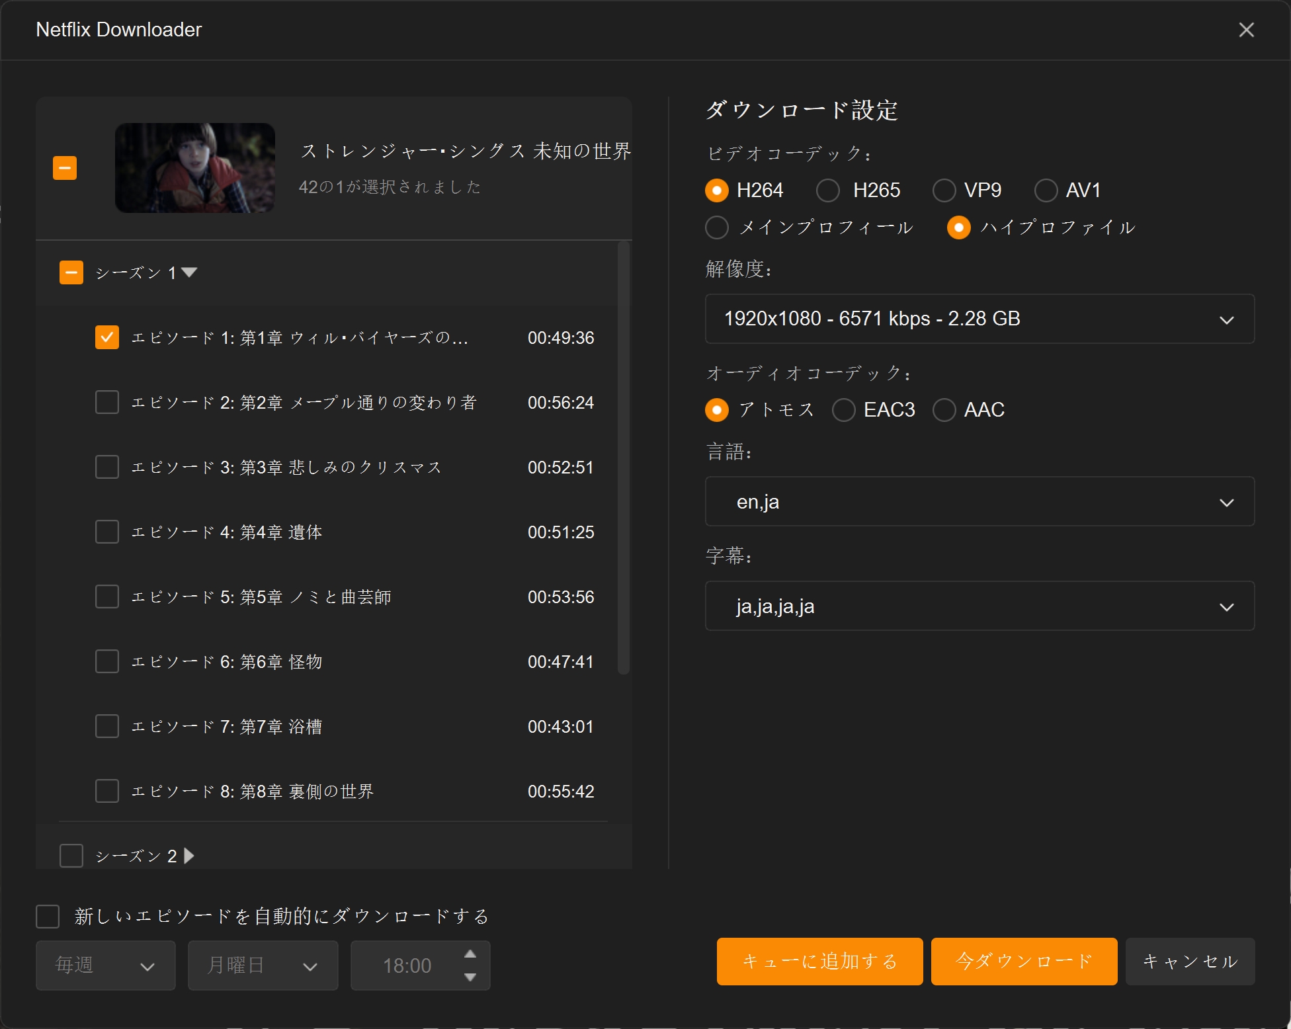Click the シーズン 2 label

coord(136,856)
